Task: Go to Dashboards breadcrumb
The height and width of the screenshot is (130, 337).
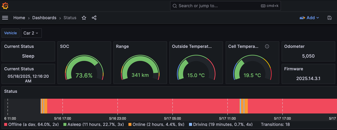Action: coord(44,18)
